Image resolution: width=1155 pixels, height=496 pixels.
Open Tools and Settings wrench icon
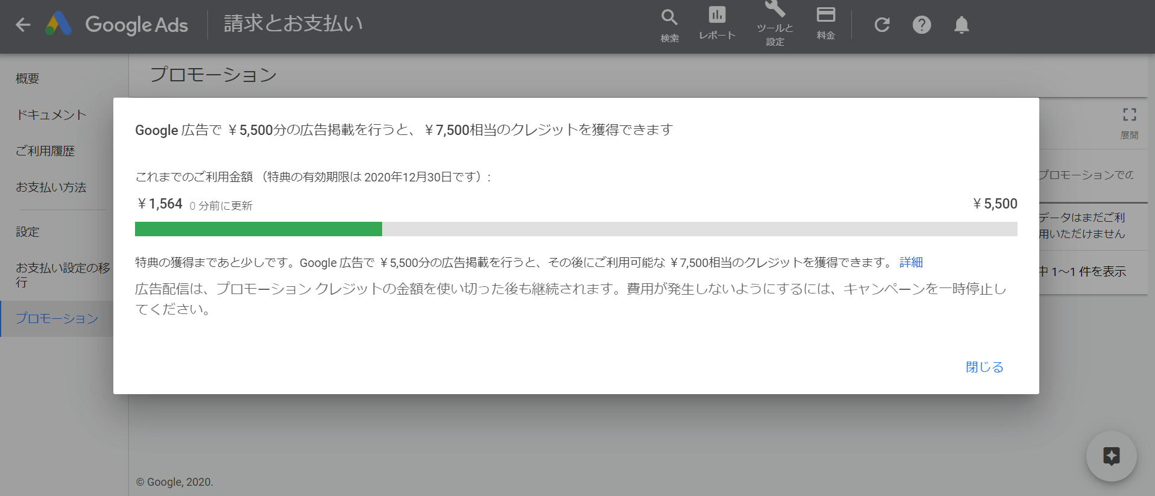[775, 23]
